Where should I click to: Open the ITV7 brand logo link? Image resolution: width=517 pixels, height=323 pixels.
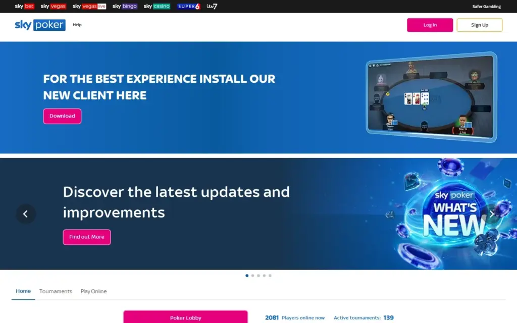212,6
